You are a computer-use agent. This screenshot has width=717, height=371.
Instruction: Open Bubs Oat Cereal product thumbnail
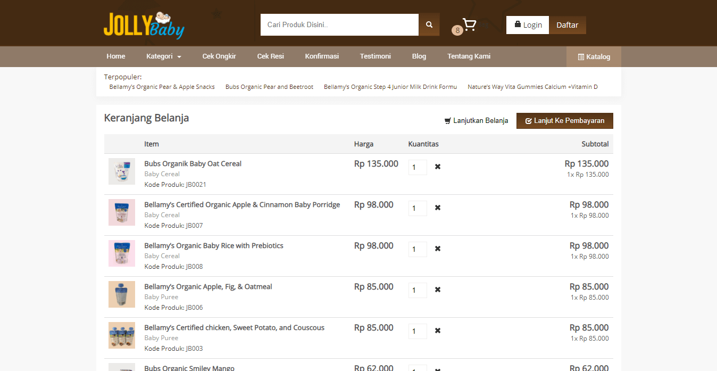tap(122, 171)
